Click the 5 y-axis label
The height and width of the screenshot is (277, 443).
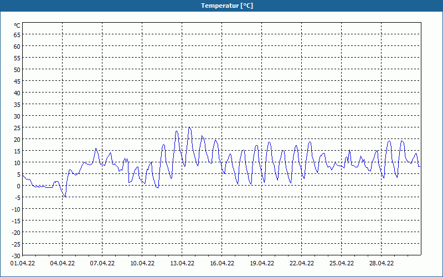point(19,175)
